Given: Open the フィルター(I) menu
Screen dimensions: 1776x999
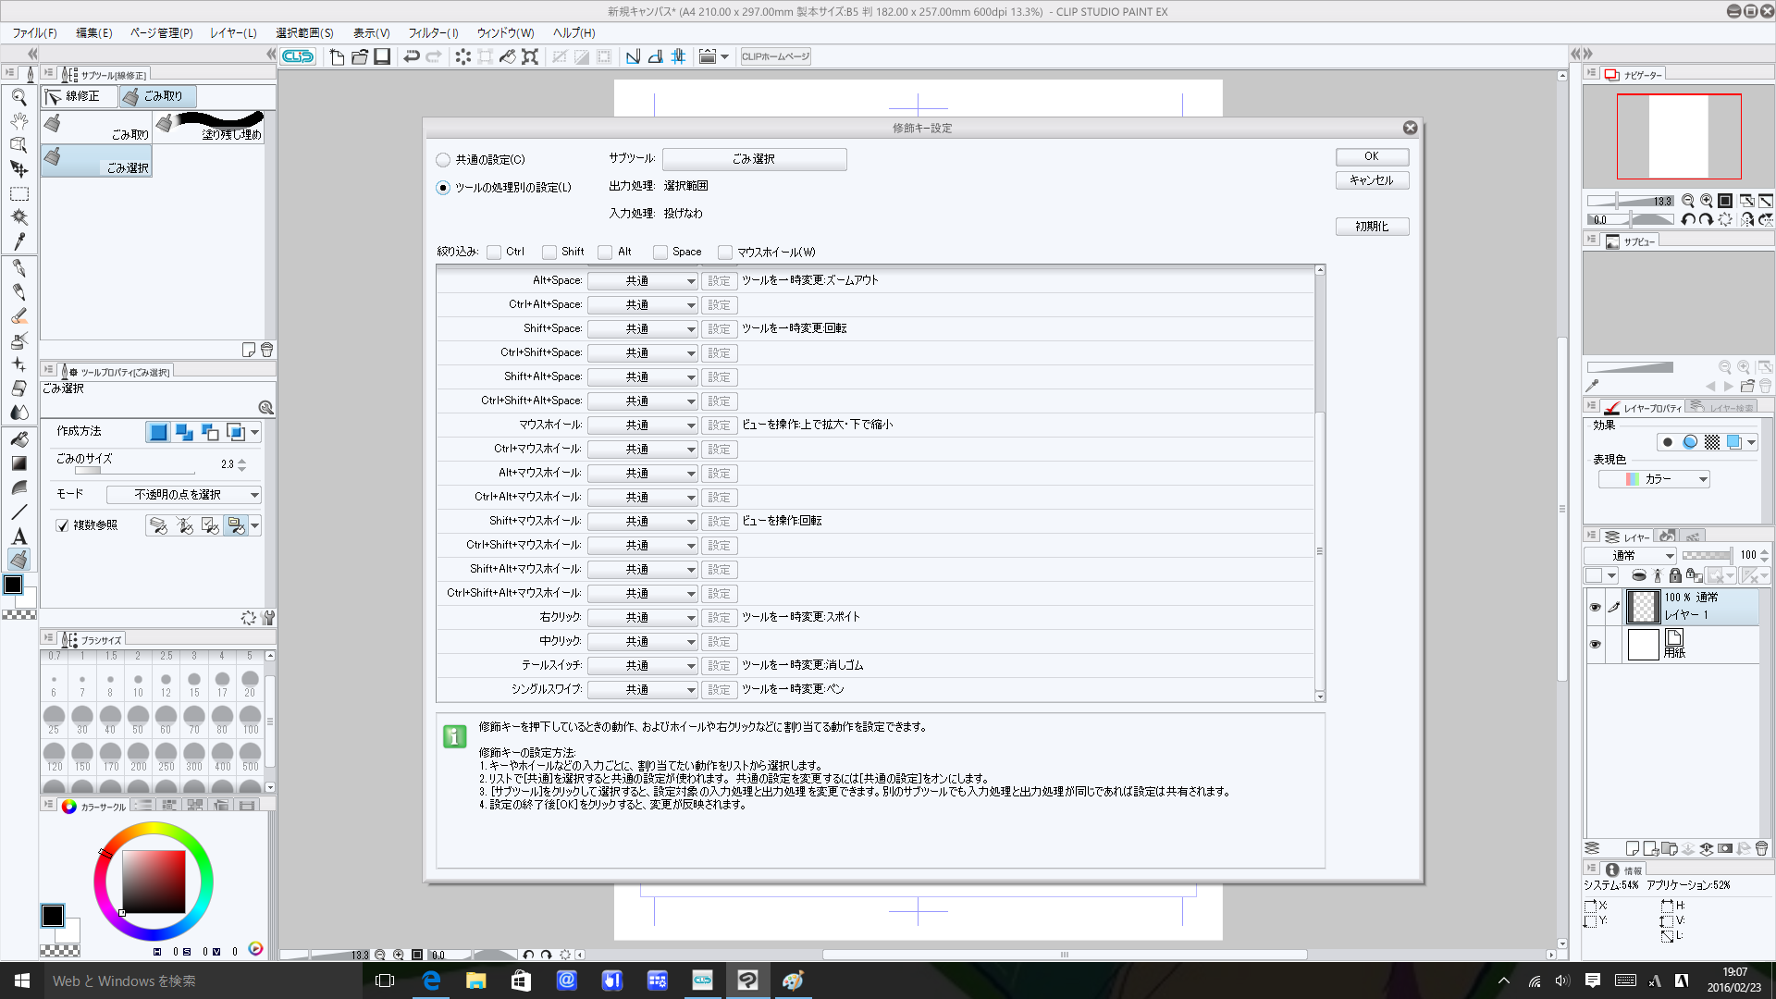Looking at the screenshot, I should tap(433, 32).
